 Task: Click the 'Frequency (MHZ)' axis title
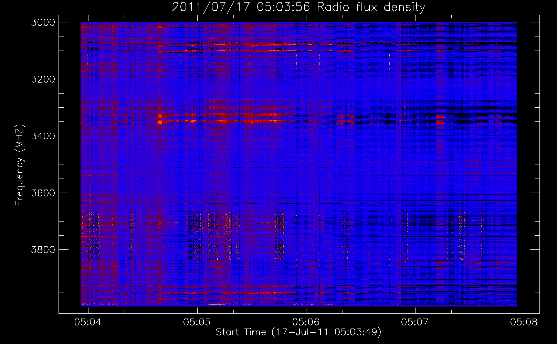[x=20, y=165]
